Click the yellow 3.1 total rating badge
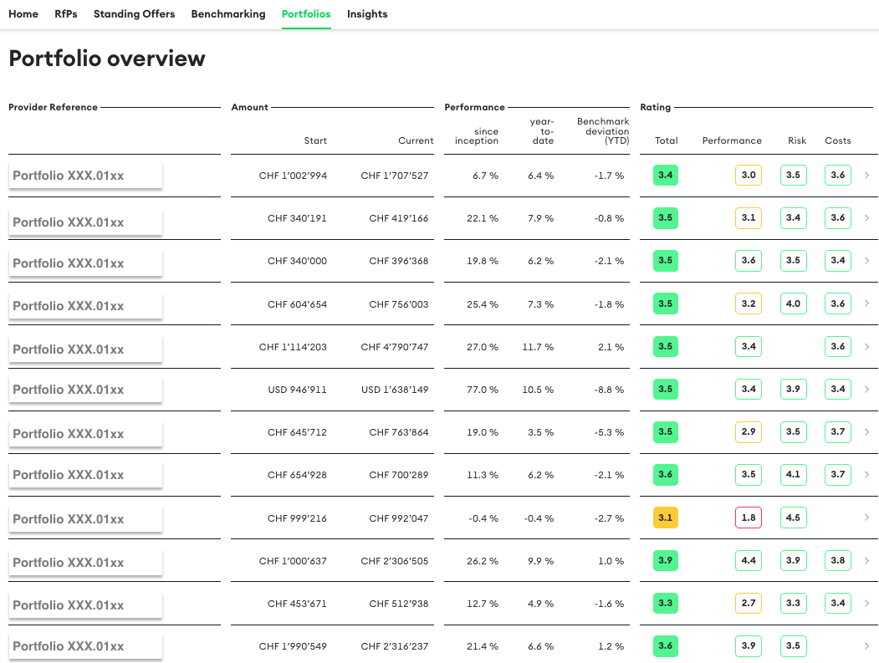879x663 pixels. (665, 518)
